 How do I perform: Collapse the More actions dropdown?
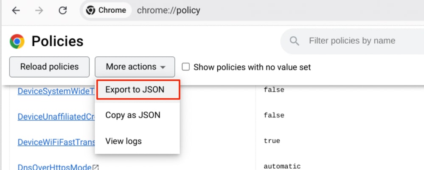click(135, 67)
